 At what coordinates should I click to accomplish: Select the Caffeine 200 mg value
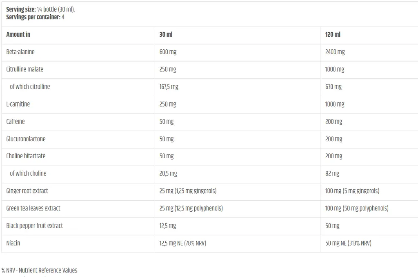tap(334, 122)
